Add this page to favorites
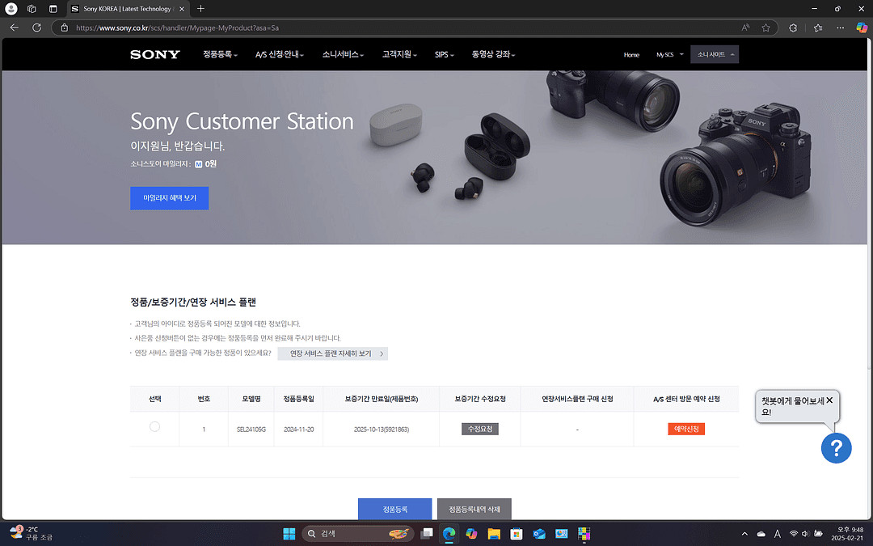Image resolution: width=873 pixels, height=546 pixels. [x=766, y=28]
